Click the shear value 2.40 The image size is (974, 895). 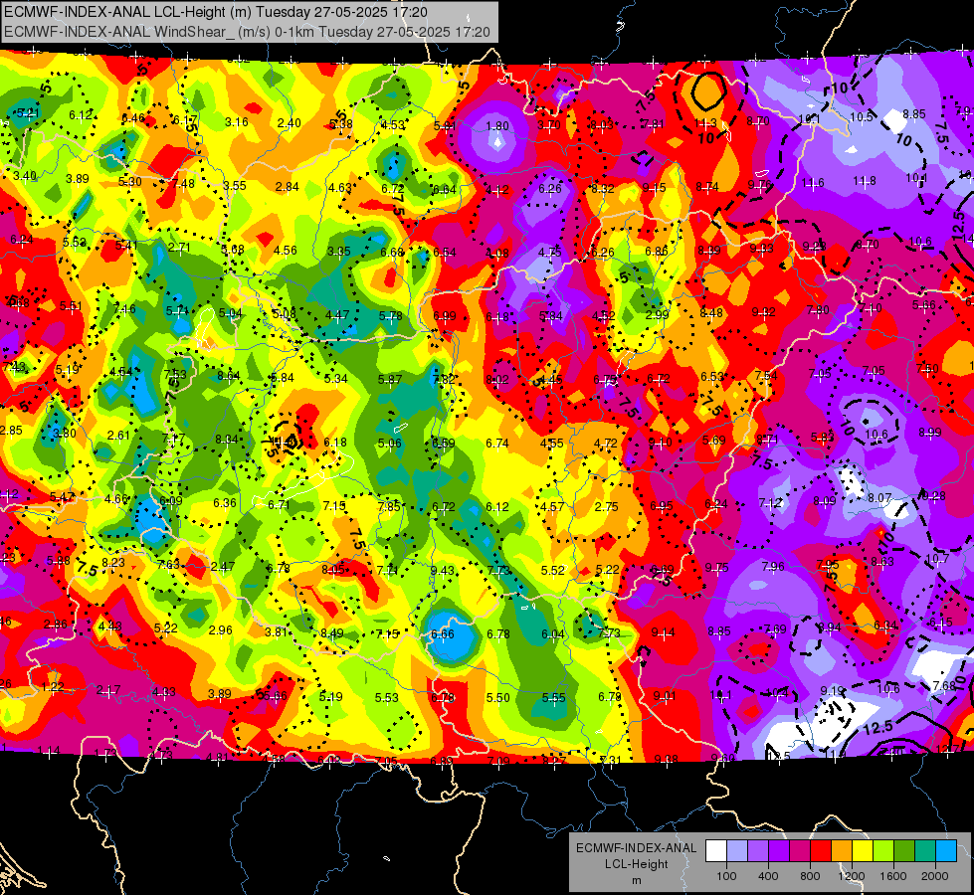[290, 123]
